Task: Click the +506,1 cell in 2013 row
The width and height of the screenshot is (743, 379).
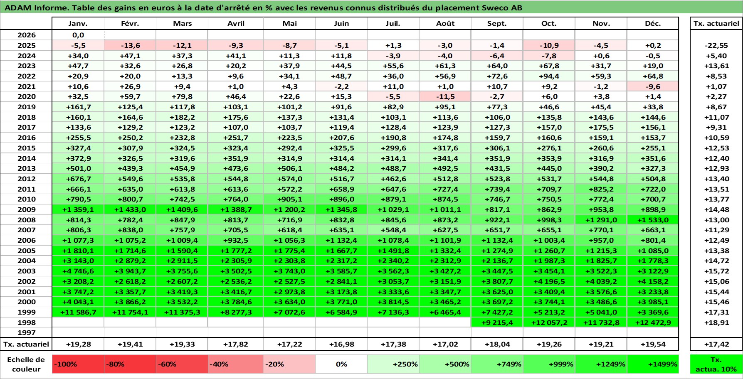Action: pyautogui.click(x=289, y=168)
